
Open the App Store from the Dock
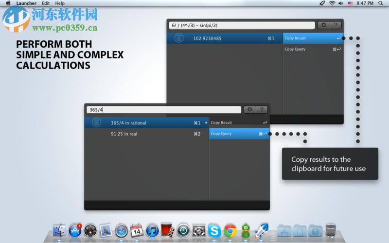click(x=75, y=230)
